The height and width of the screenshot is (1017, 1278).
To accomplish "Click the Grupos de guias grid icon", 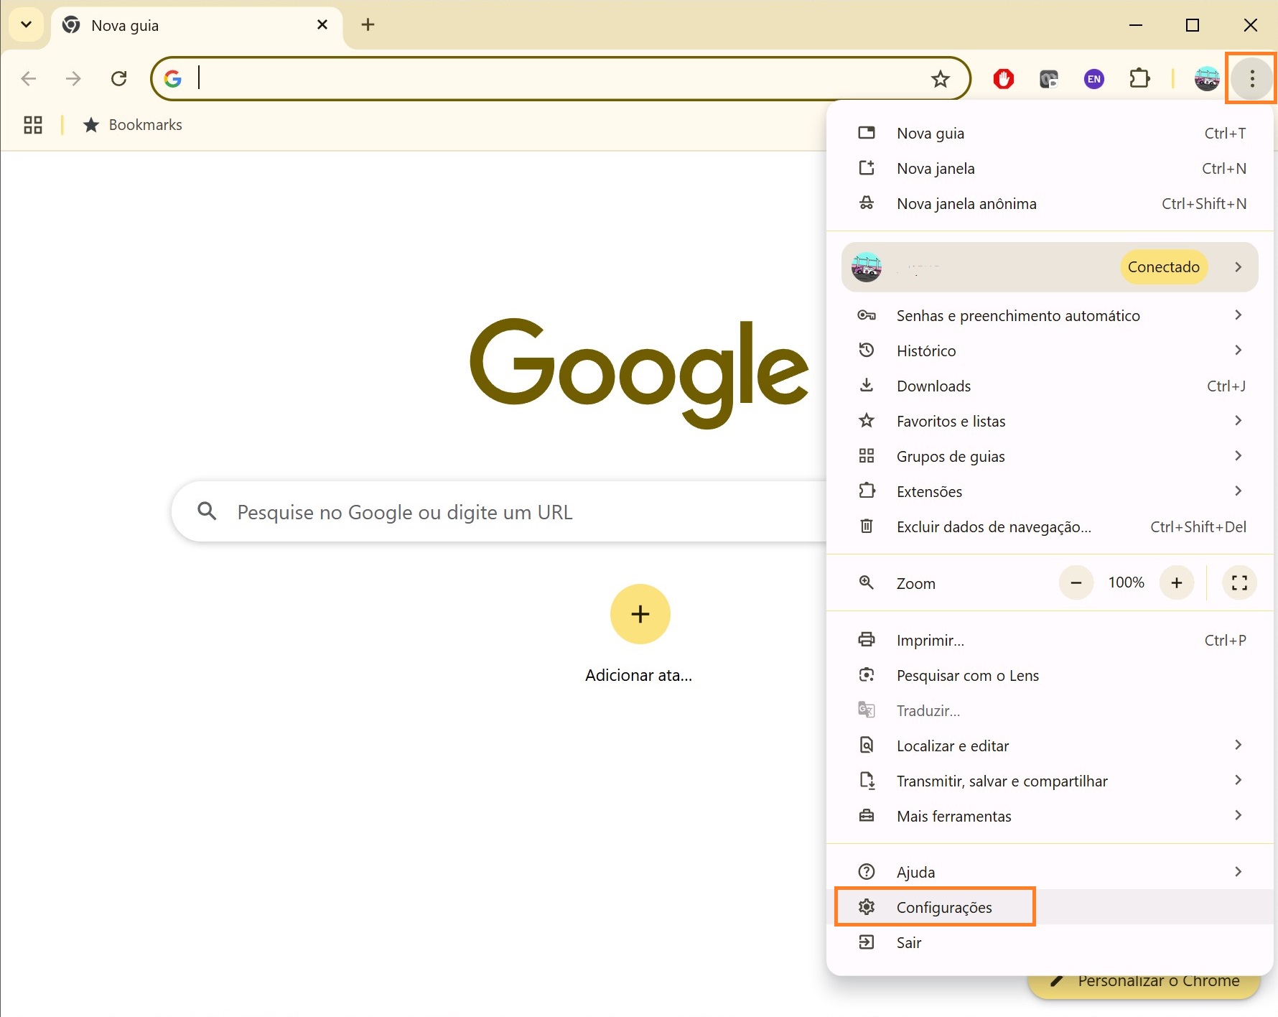I will (867, 455).
